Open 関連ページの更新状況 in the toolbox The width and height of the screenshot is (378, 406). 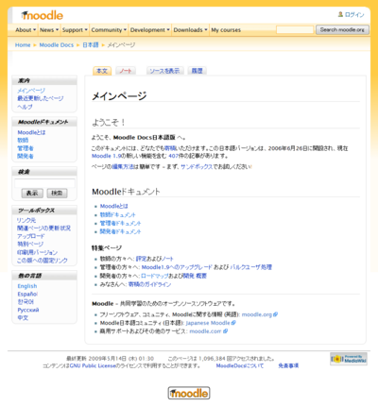(43, 228)
